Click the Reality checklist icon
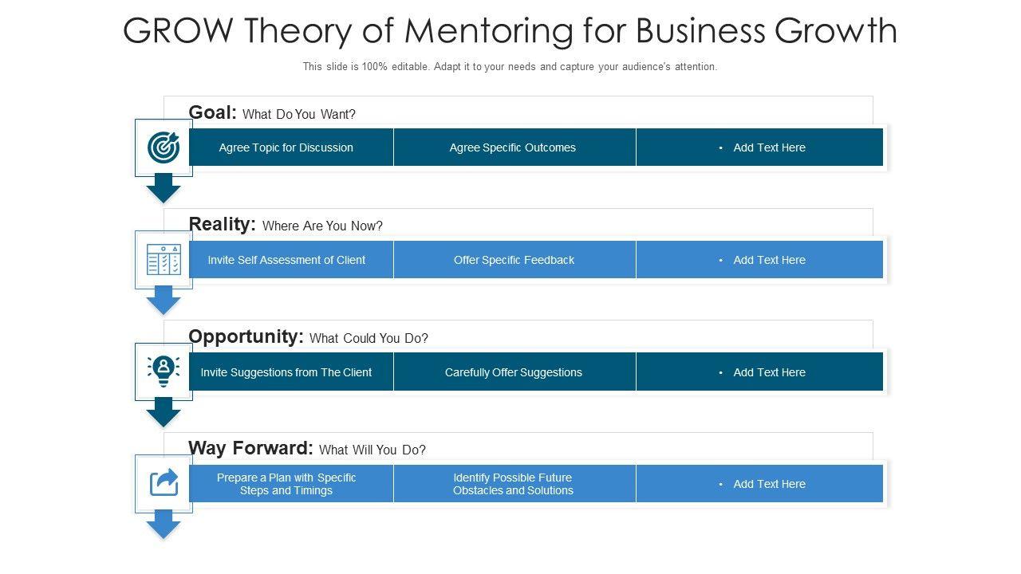Image resolution: width=1021 pixels, height=574 pixels. pyautogui.click(x=164, y=260)
